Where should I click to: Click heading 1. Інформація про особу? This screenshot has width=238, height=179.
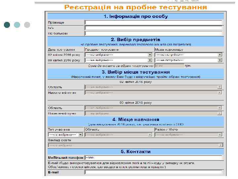pos(136,16)
